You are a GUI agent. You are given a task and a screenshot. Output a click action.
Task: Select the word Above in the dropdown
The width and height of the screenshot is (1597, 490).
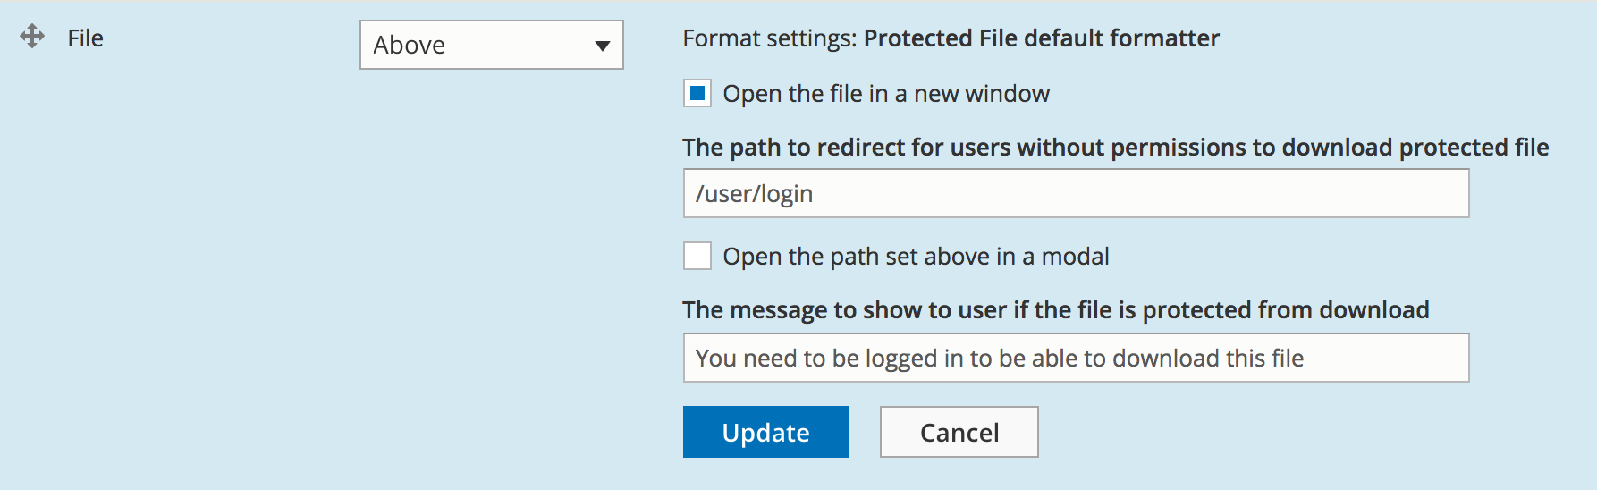(x=410, y=45)
